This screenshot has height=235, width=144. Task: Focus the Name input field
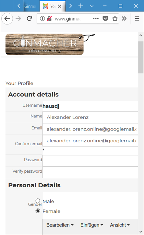[x=90, y=117]
